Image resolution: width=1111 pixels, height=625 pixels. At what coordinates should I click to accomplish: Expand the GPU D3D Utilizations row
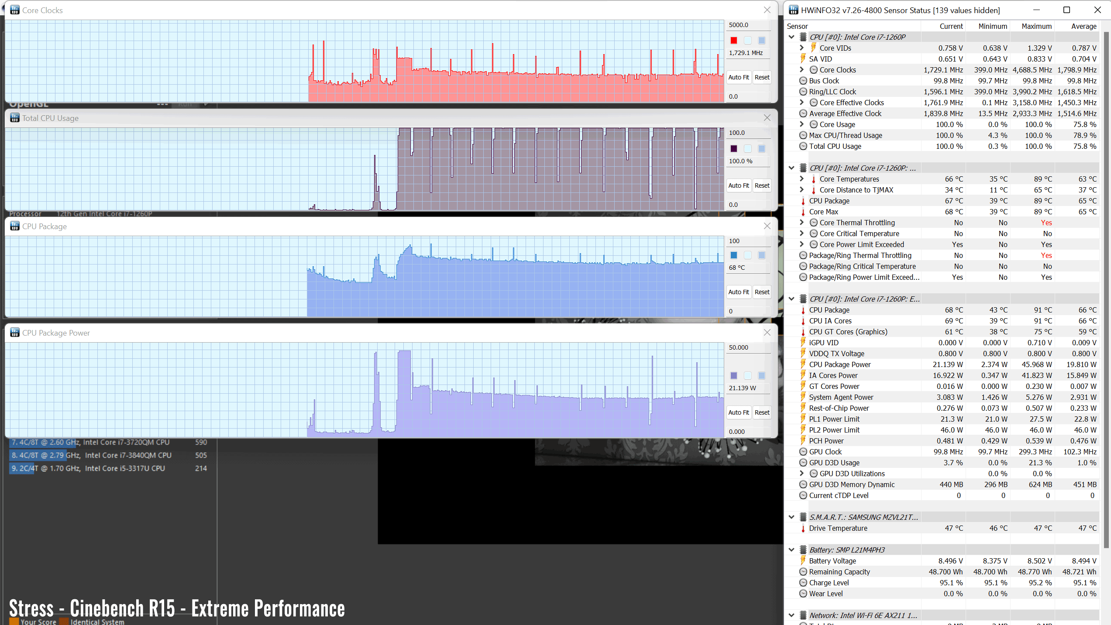[x=801, y=473]
